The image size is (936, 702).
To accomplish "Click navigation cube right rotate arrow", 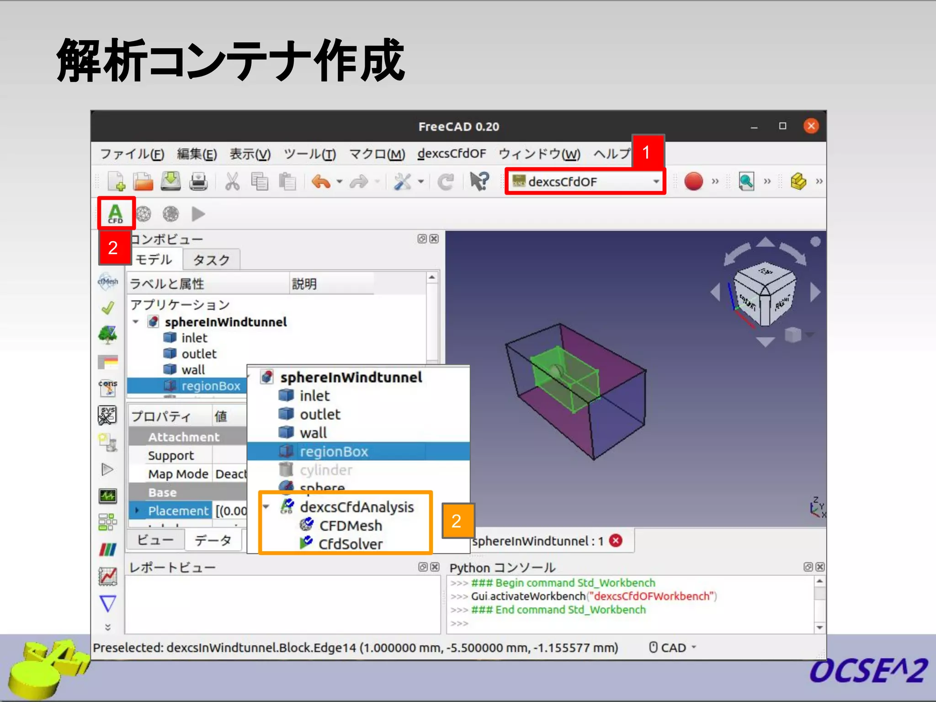I will point(815,292).
